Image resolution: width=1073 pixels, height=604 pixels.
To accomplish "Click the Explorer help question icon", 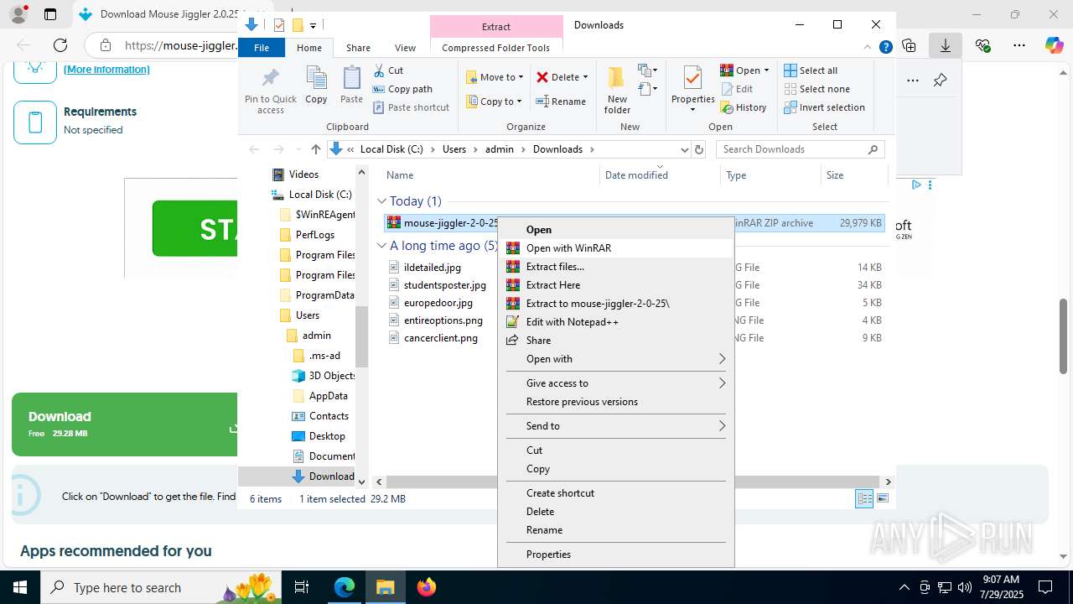I will [x=885, y=48].
